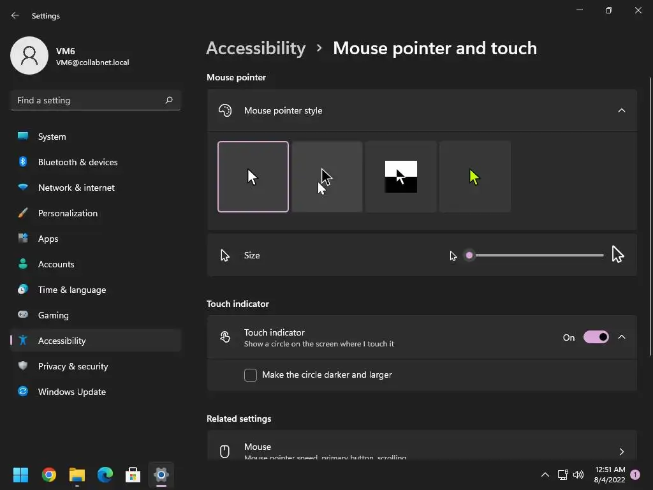Open Privacy & security settings
Screen dimensions: 653x490
(x=96, y=366)
